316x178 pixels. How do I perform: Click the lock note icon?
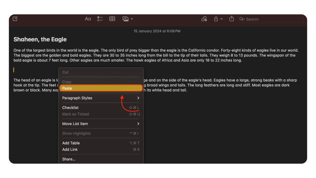coord(216,19)
